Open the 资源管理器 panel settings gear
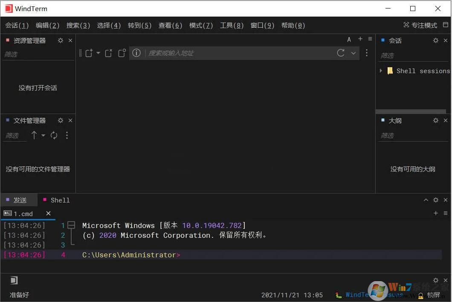Image resolution: width=452 pixels, height=302 pixels. pos(60,40)
